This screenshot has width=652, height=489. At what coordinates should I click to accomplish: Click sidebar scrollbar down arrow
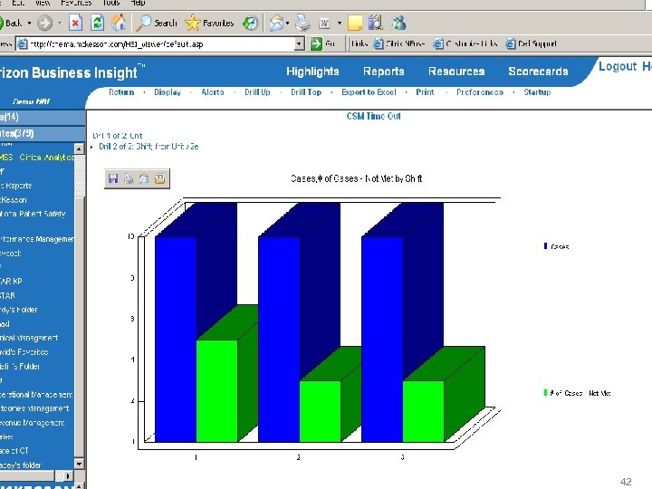79,464
